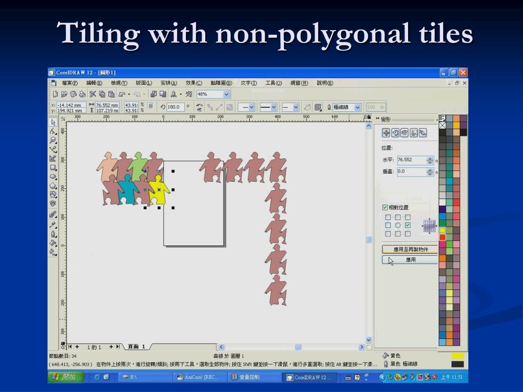Open the 編輯(E) menu

(94, 83)
